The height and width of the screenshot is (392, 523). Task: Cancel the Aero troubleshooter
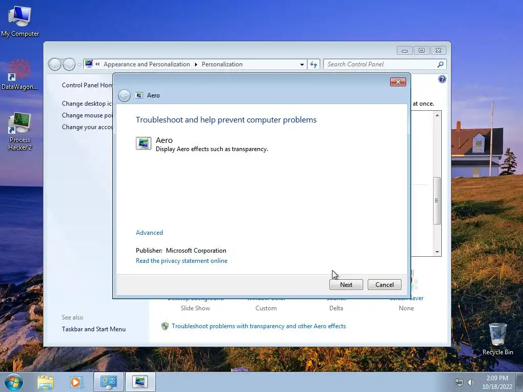(x=384, y=285)
